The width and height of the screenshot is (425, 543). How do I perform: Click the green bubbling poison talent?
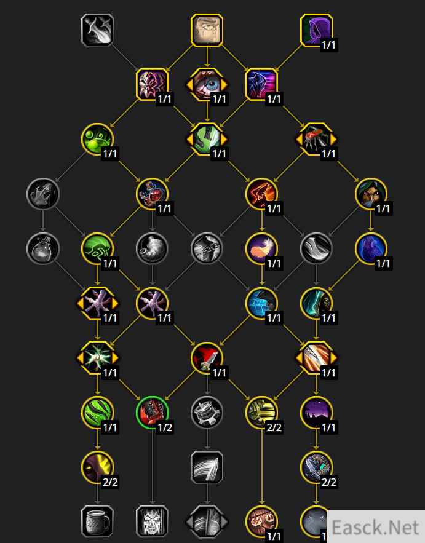click(97, 139)
